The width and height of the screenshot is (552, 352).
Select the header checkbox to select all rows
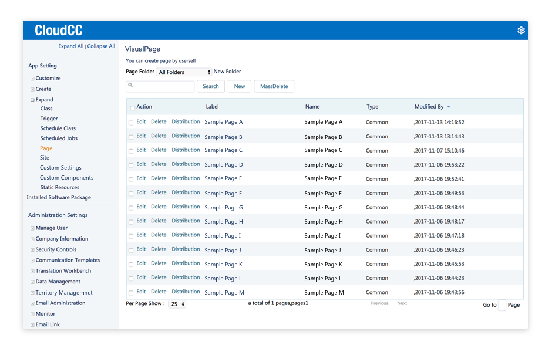132,107
